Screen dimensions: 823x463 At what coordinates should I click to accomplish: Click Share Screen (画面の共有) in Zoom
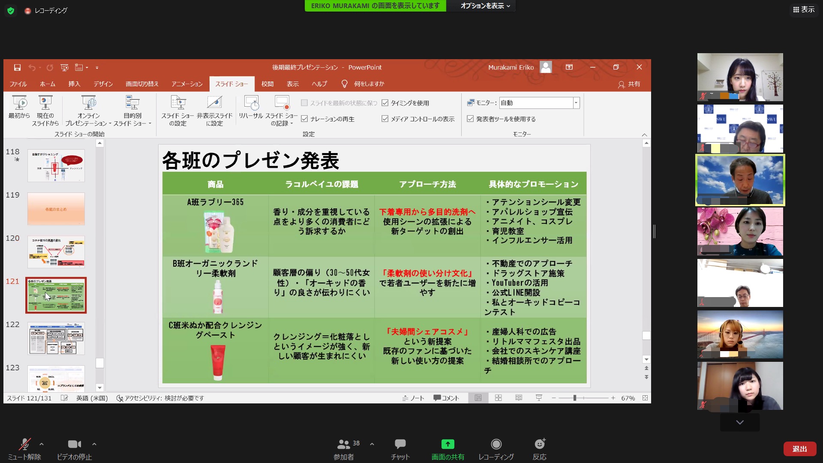click(448, 449)
